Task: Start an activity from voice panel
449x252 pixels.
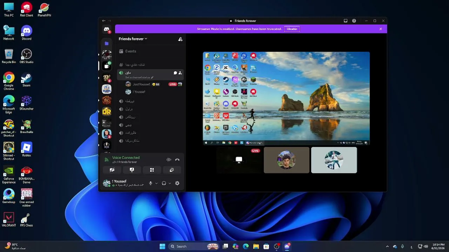Action: [152, 170]
